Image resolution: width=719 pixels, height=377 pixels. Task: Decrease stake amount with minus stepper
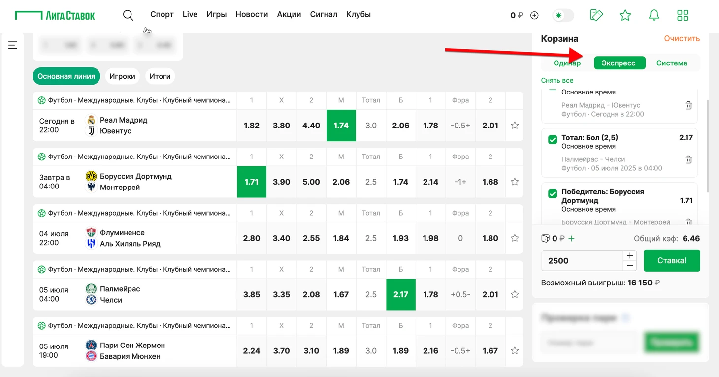point(629,266)
